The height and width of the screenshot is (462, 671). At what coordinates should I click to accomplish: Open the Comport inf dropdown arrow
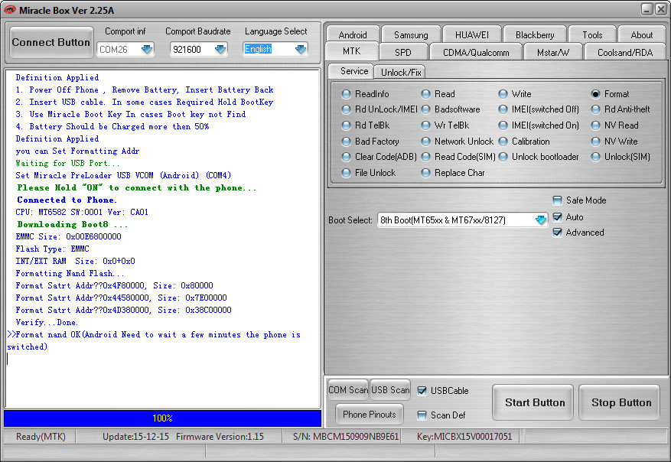[147, 49]
